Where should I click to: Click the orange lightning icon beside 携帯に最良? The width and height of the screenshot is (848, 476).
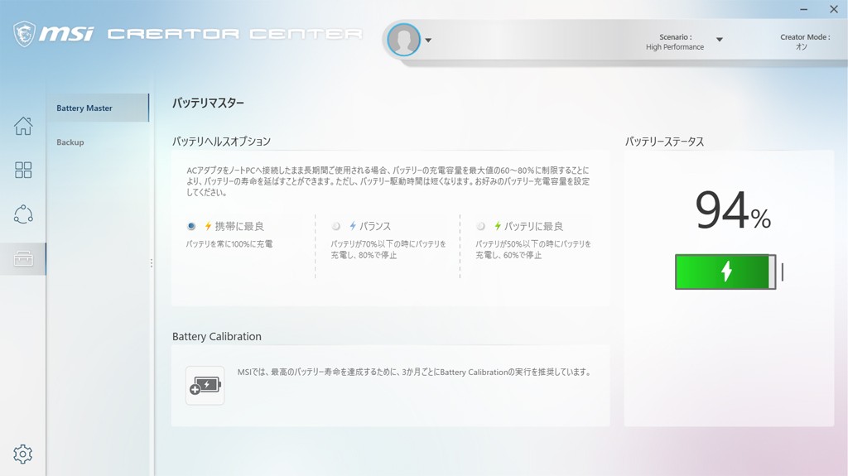(x=208, y=226)
